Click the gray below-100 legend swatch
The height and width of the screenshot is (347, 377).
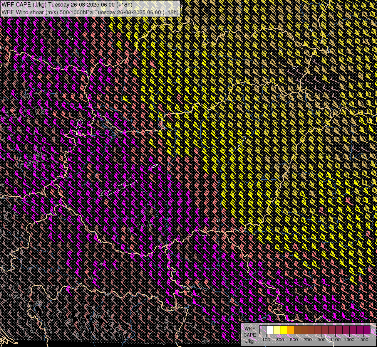click(x=263, y=330)
